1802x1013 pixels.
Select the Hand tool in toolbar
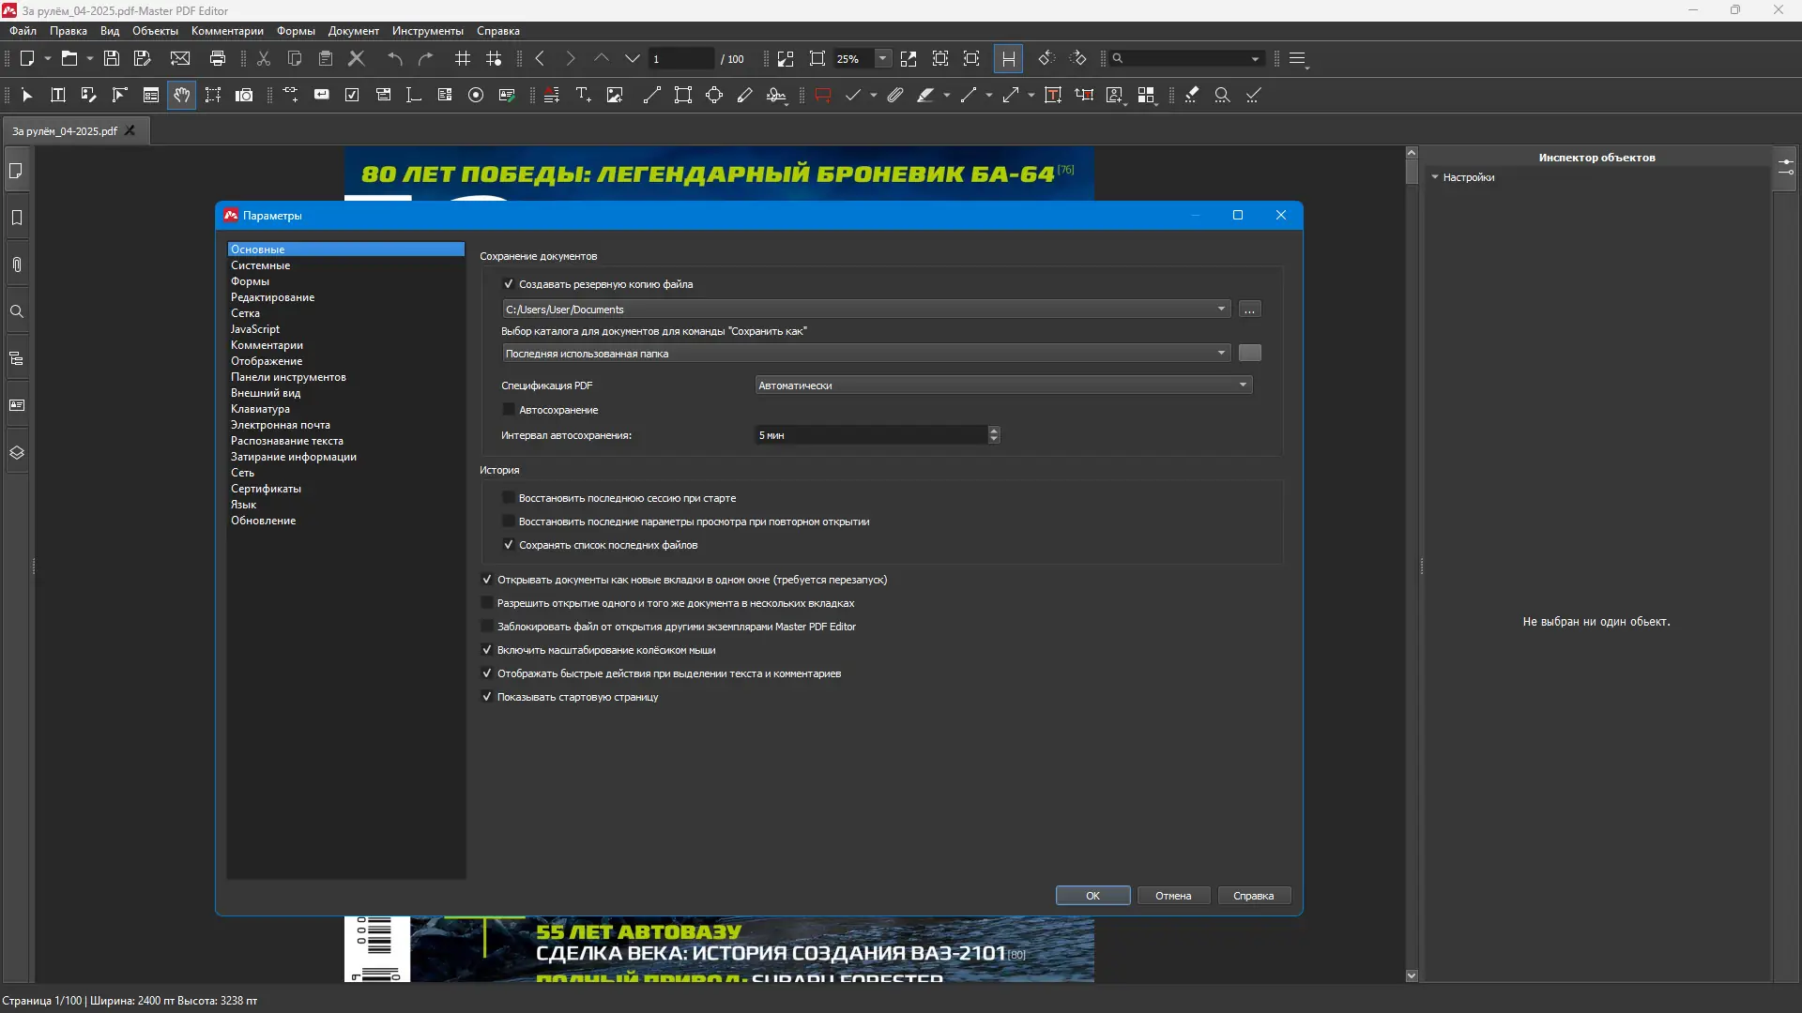(181, 95)
